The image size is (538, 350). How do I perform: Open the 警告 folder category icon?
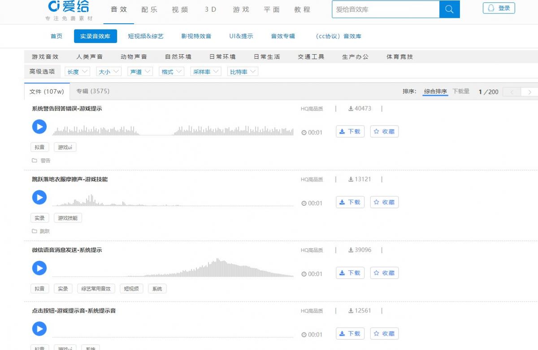35,160
